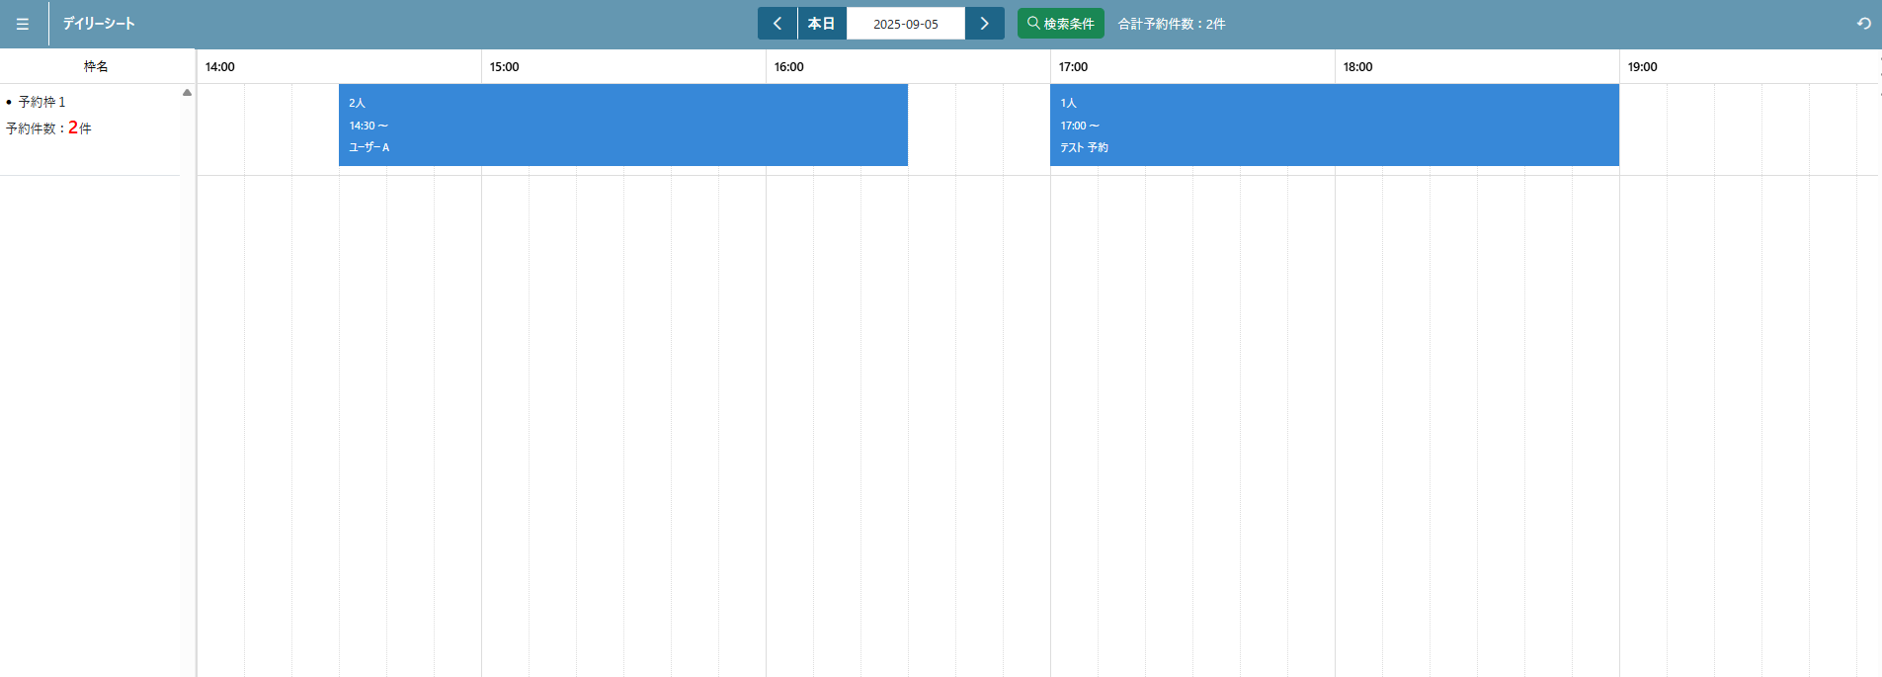Open the hamburger menu
This screenshot has height=677, width=1882.
click(x=23, y=24)
